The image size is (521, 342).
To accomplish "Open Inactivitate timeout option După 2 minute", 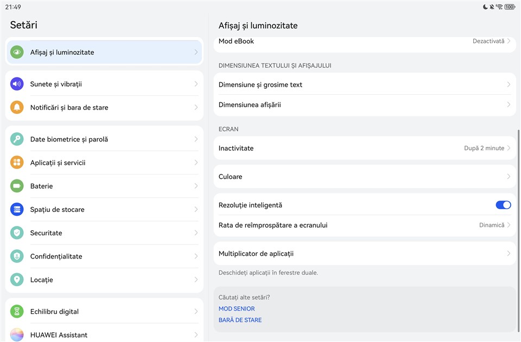I will (487, 148).
